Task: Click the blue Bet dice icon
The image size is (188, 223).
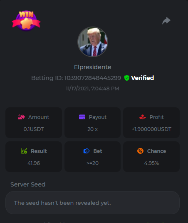Action: [x=87, y=151]
